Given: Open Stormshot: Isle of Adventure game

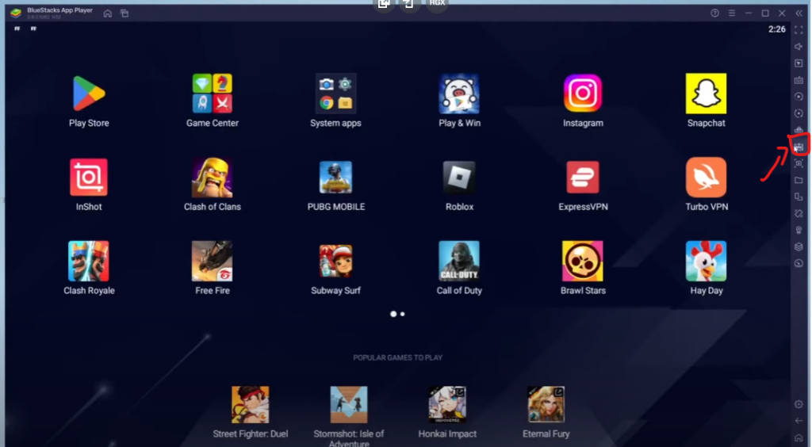Looking at the screenshot, I should (x=349, y=404).
